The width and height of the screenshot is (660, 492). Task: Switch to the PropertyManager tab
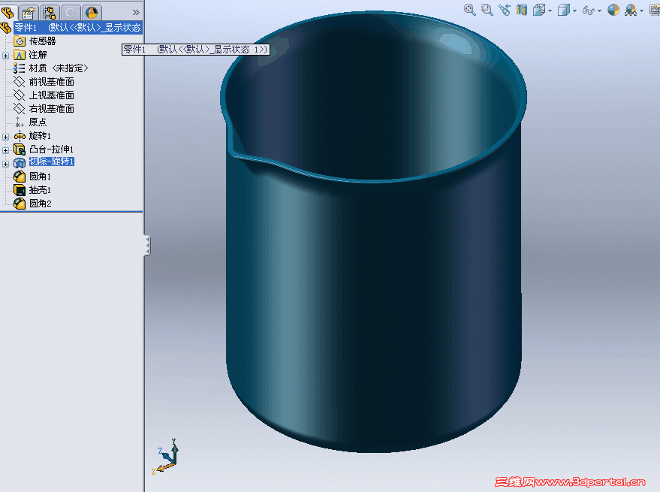tap(29, 12)
